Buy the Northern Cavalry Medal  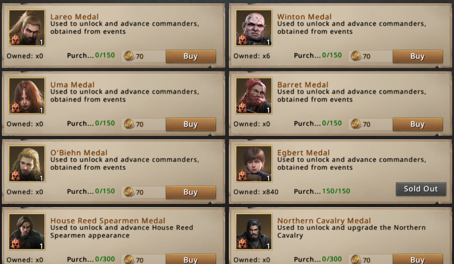point(418,259)
